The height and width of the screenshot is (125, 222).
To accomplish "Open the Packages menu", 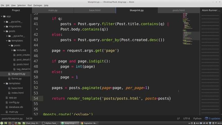I will 38,6.
